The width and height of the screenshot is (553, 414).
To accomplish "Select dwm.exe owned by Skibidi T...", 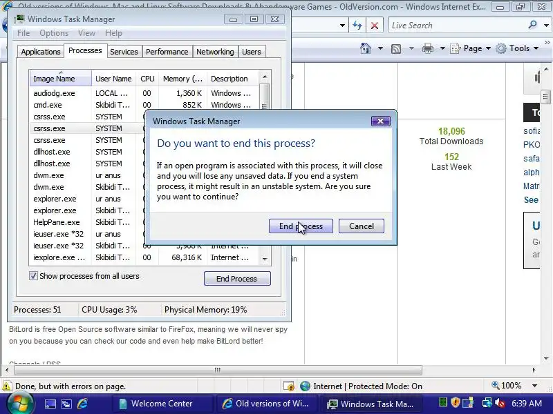I will (87, 187).
